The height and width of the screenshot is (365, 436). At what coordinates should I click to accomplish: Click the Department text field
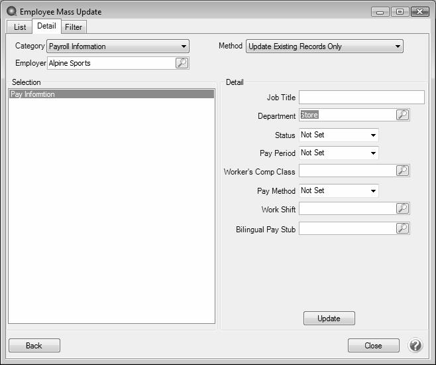[347, 115]
